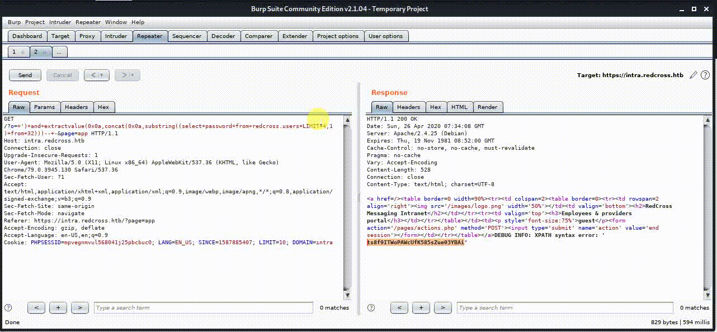Screen dimensions: 717x332
Task: Click the response pane scroll-down arrow
Action: 707,295
